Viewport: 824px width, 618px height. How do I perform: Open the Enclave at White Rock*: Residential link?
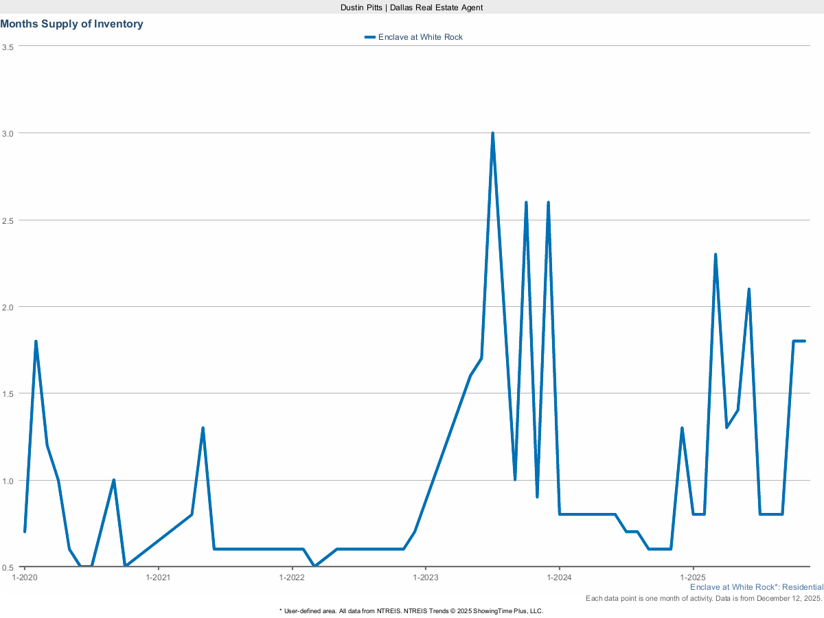coord(756,587)
